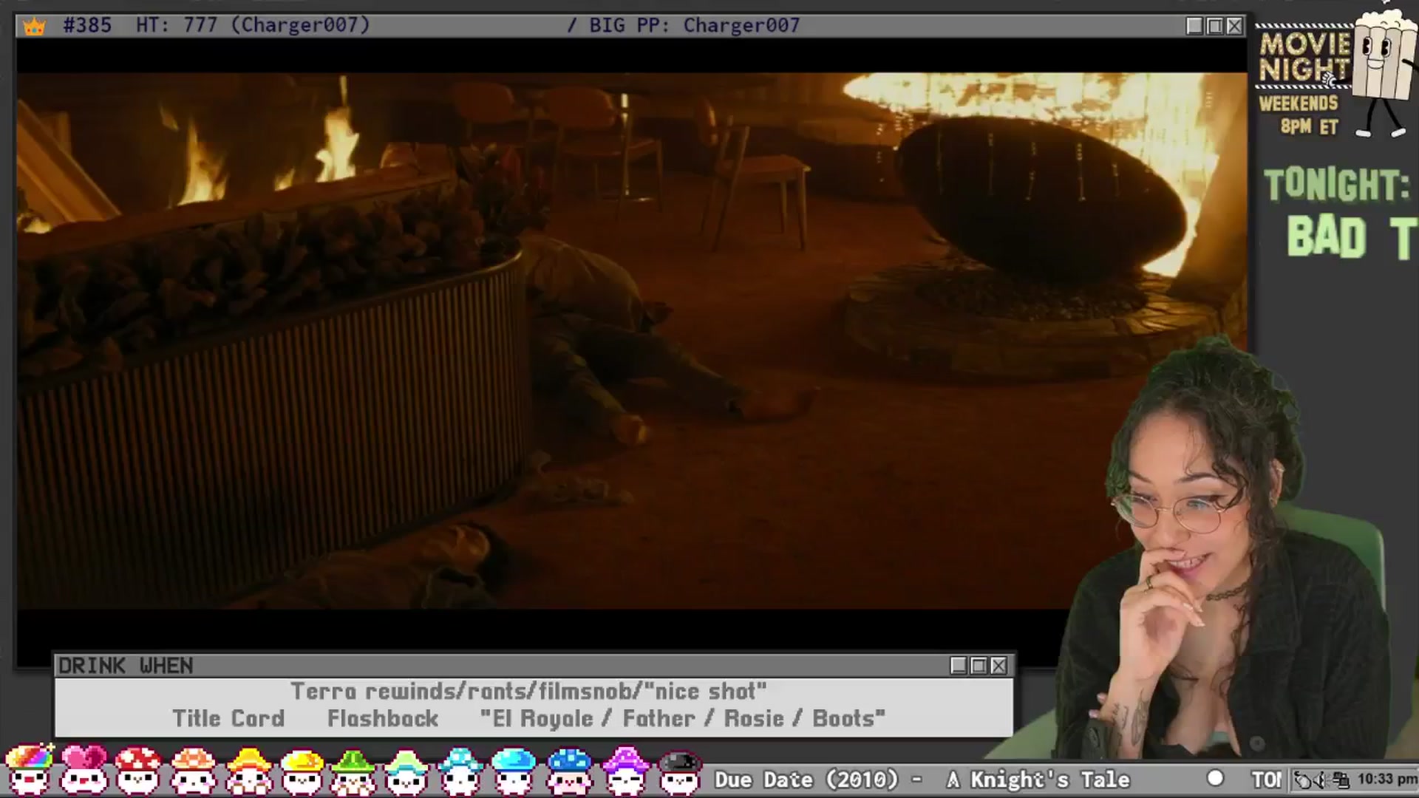Click the pink heart-capped mushroom icon
The image size is (1419, 798).
click(84, 770)
